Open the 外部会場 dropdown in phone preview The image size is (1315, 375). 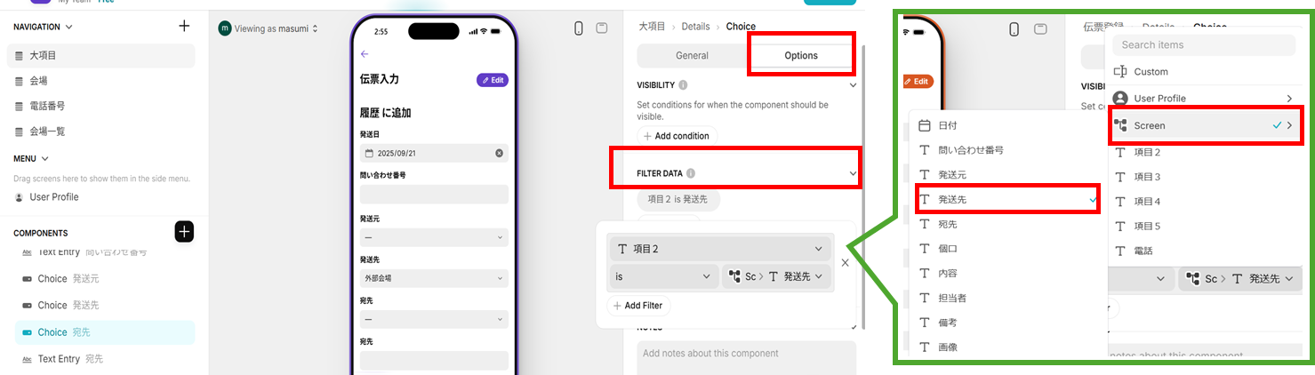[x=434, y=278]
